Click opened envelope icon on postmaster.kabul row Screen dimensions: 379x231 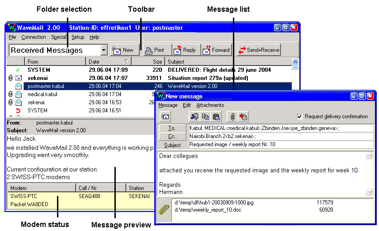pos(19,86)
